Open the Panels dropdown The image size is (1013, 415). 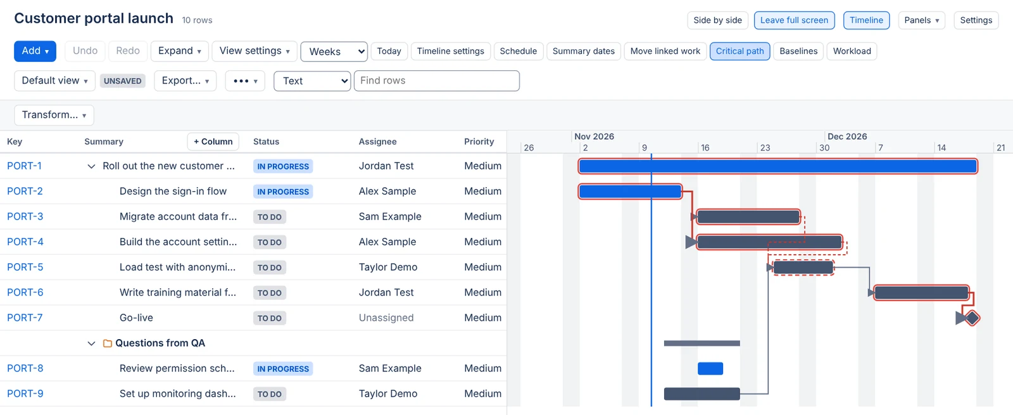click(921, 20)
